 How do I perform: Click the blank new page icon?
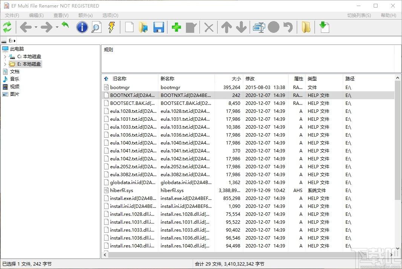pyautogui.click(x=129, y=27)
